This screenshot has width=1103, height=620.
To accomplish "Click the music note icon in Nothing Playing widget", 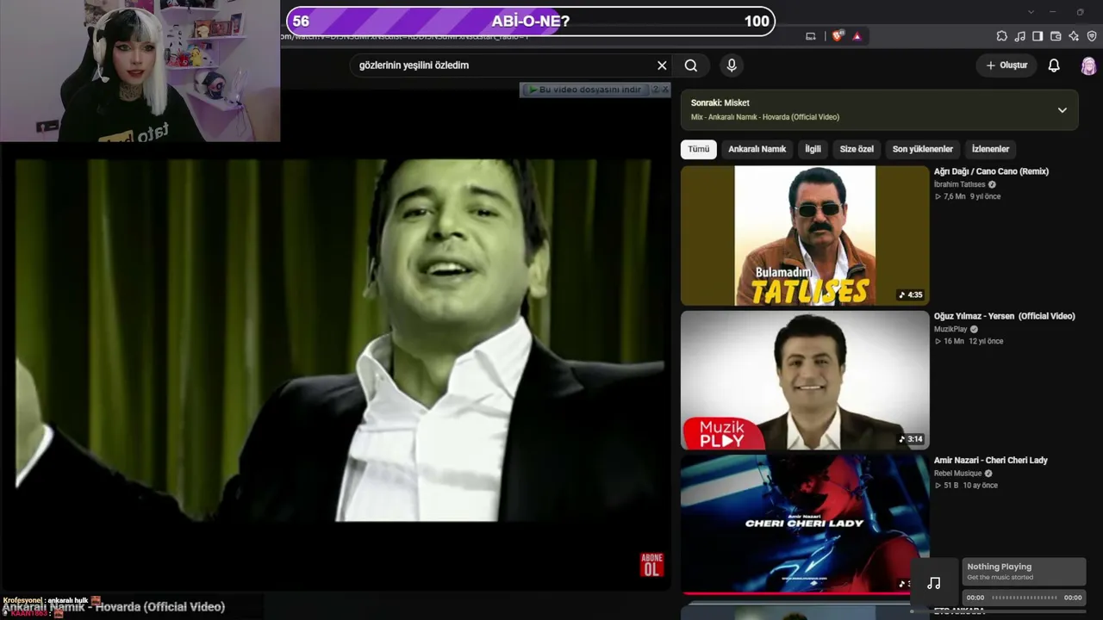I will click(934, 583).
